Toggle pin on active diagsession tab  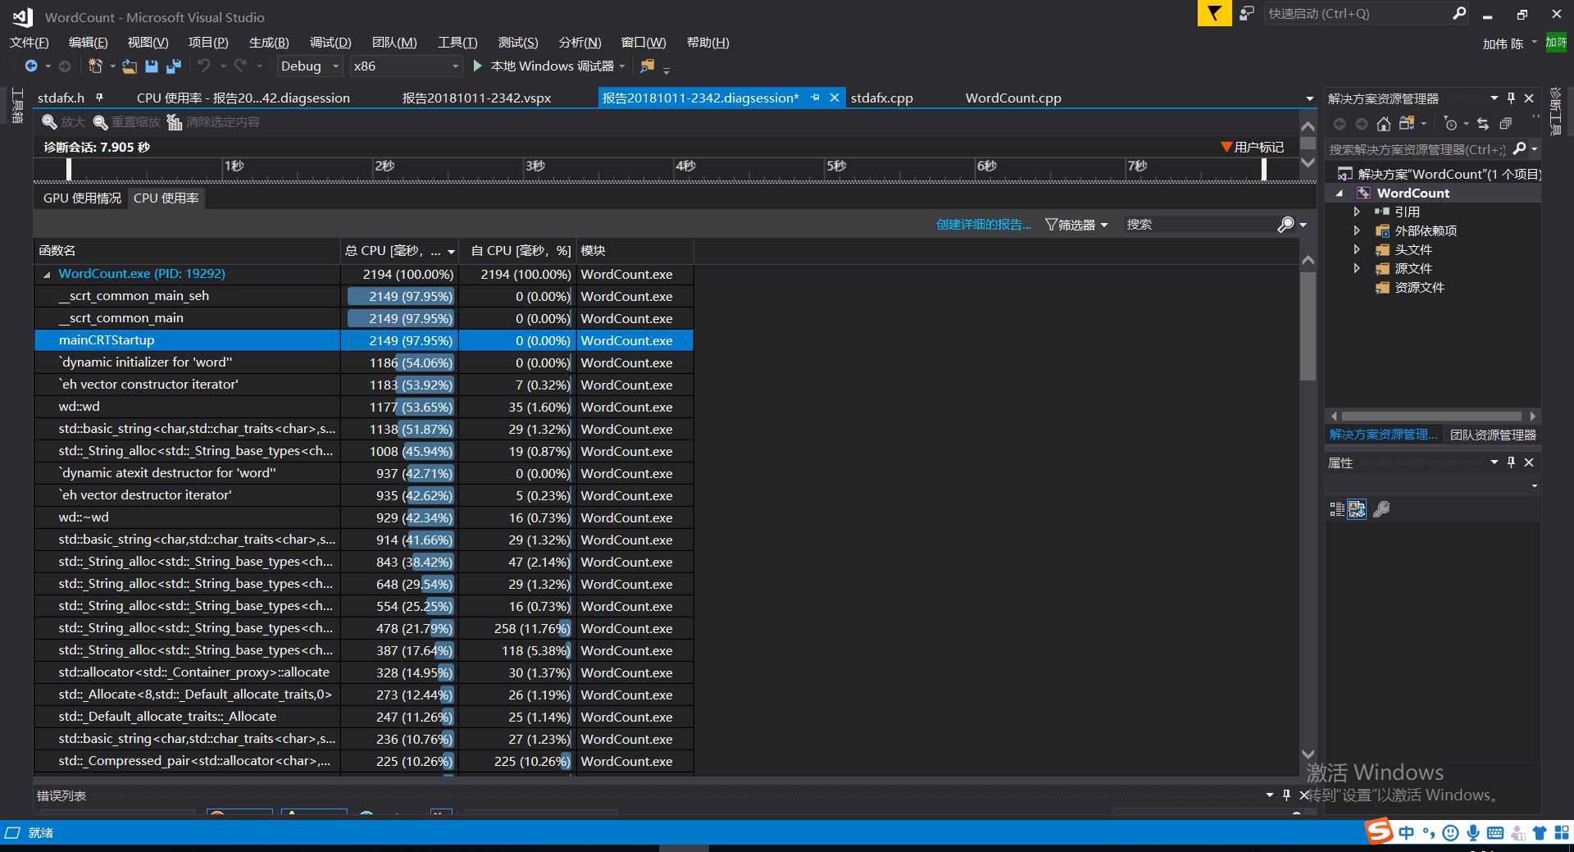(x=815, y=98)
